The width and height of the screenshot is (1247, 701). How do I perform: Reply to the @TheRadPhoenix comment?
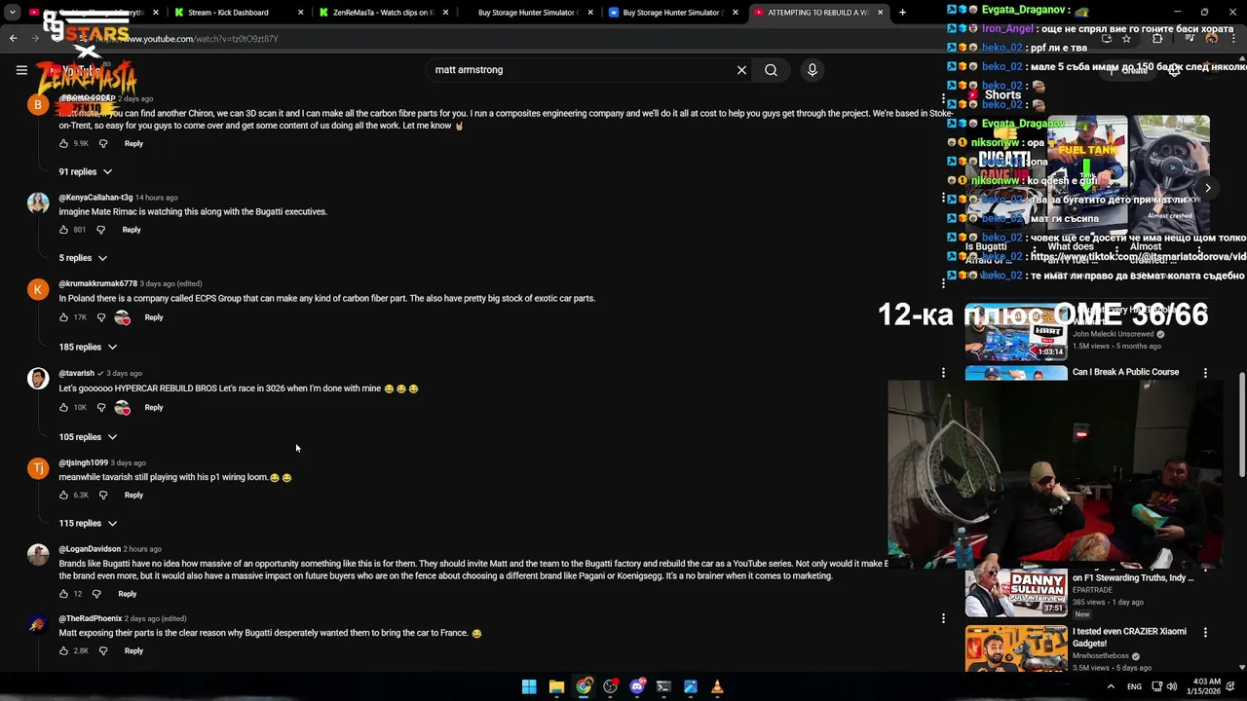[133, 651]
